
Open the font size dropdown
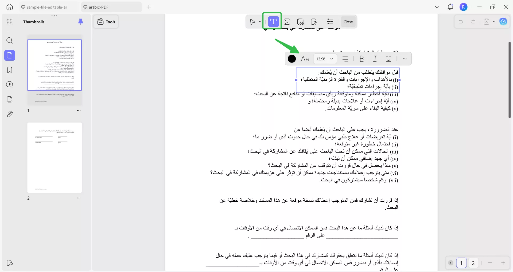325,59
